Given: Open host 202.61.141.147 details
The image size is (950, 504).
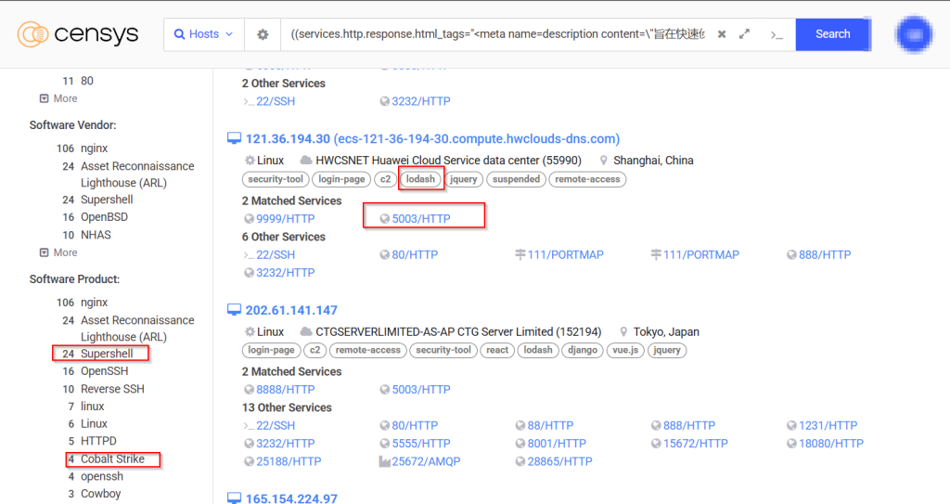Looking at the screenshot, I should tap(291, 310).
